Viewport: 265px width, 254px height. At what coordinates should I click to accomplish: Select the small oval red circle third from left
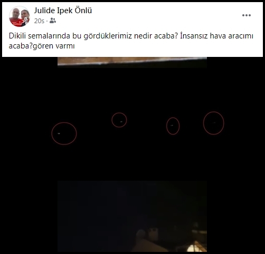point(173,126)
